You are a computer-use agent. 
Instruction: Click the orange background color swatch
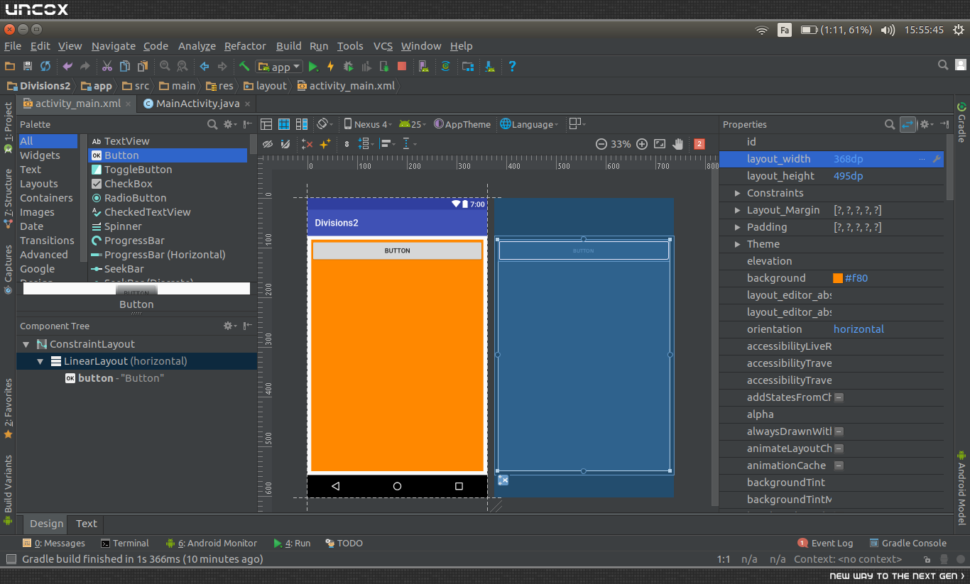(x=838, y=278)
